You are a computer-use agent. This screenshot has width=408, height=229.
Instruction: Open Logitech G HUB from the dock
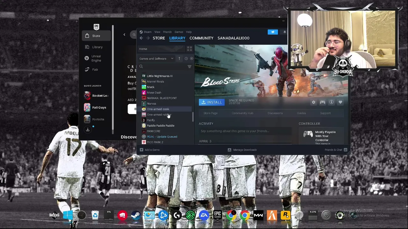point(177,215)
